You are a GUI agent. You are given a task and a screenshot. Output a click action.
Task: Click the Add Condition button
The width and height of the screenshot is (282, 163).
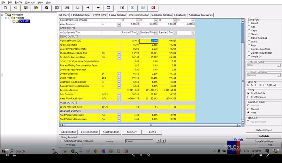[x=68, y=132]
